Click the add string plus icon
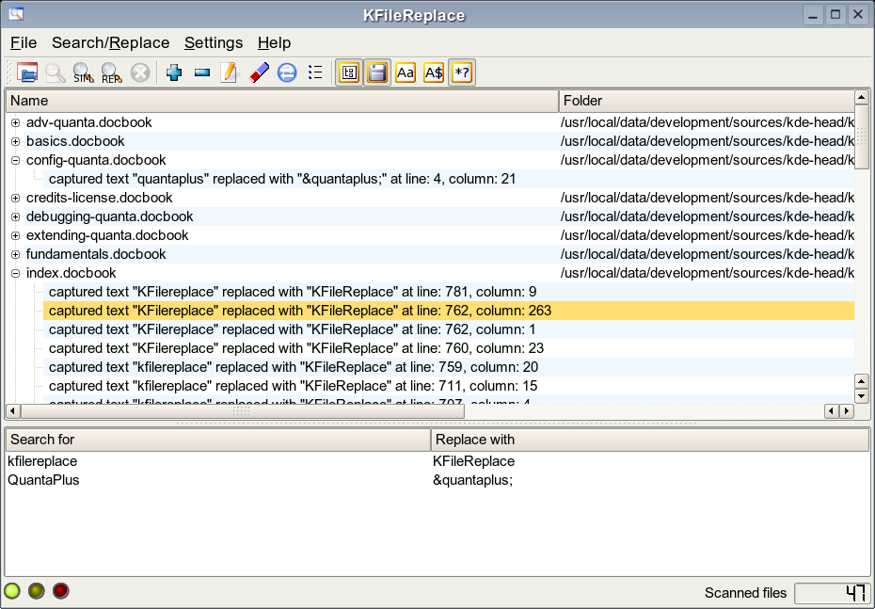This screenshot has height=609, width=875. [173, 72]
